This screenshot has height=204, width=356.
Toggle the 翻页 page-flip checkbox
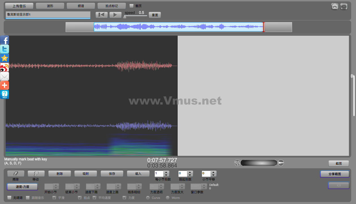pyautogui.click(x=131, y=6)
